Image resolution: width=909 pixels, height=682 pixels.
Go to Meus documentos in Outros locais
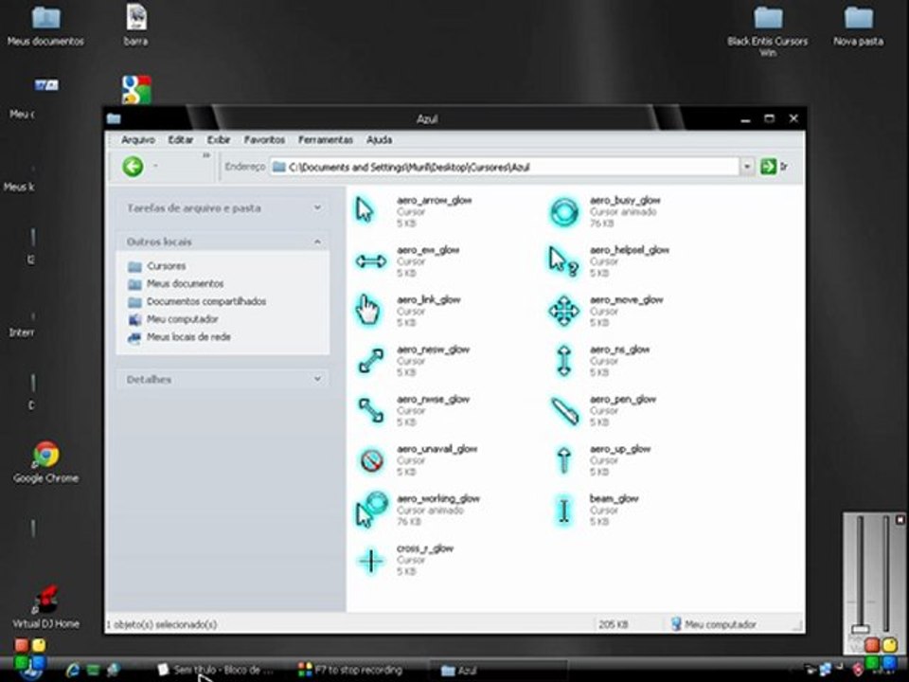[185, 283]
